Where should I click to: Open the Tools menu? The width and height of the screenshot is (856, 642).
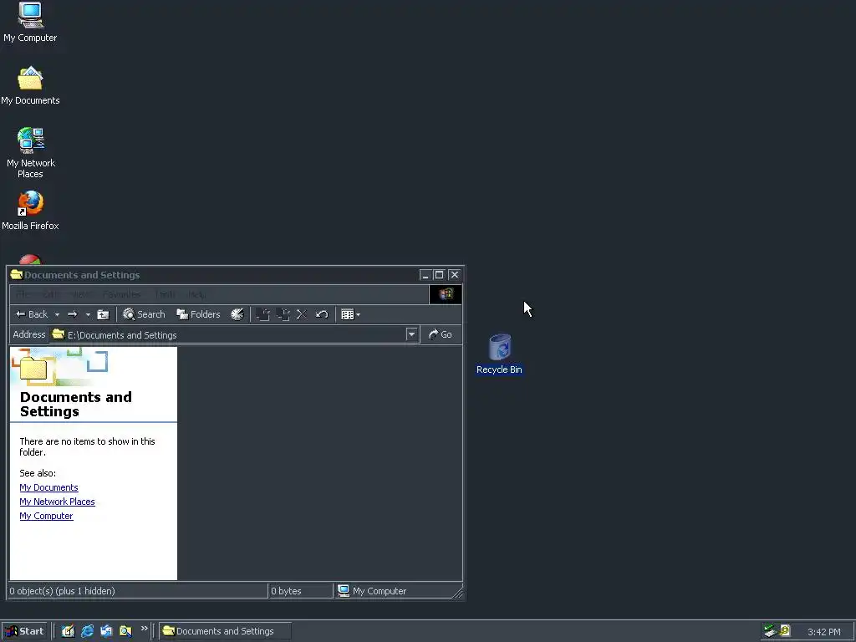click(165, 294)
